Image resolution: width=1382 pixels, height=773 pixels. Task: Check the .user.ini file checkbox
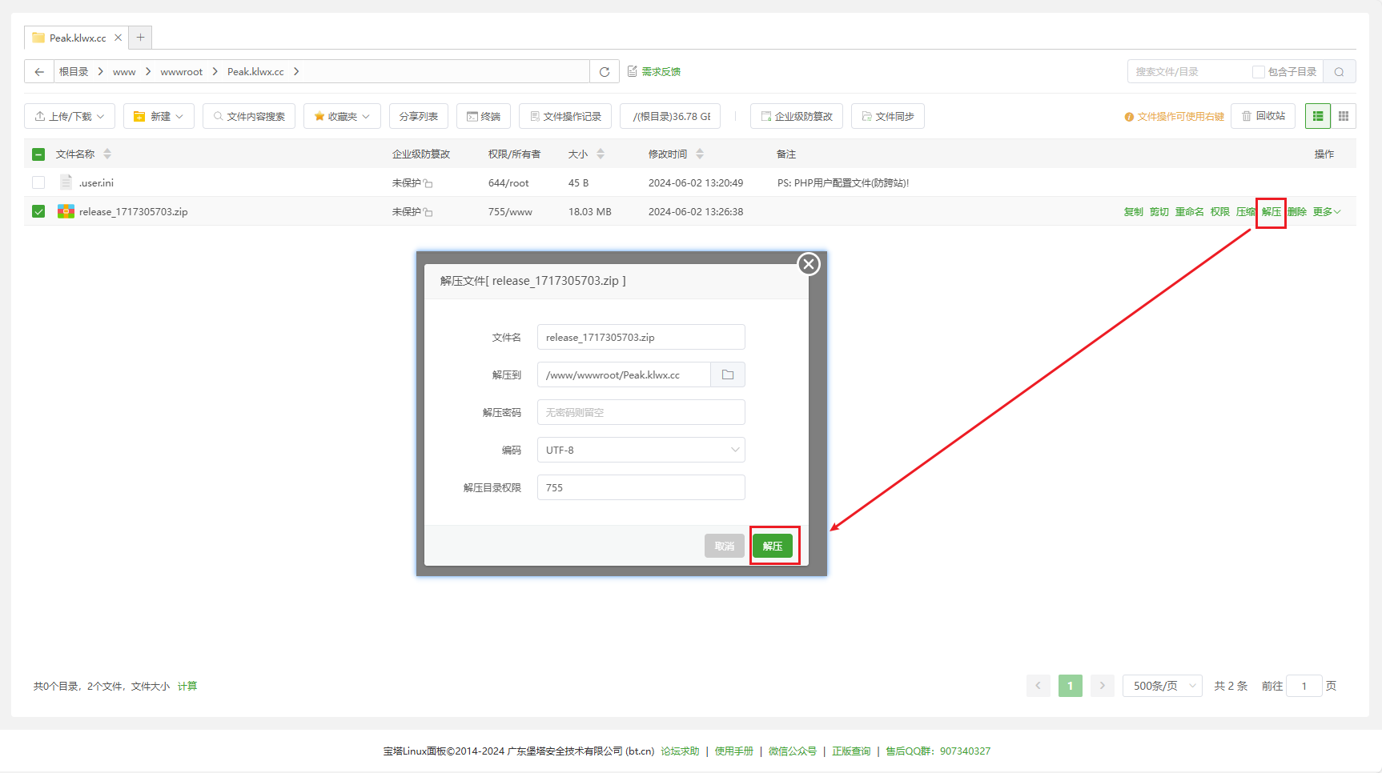38,182
